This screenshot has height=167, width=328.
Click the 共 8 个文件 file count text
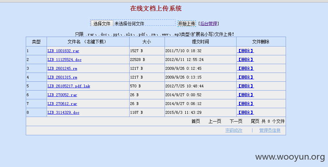tap(273, 121)
